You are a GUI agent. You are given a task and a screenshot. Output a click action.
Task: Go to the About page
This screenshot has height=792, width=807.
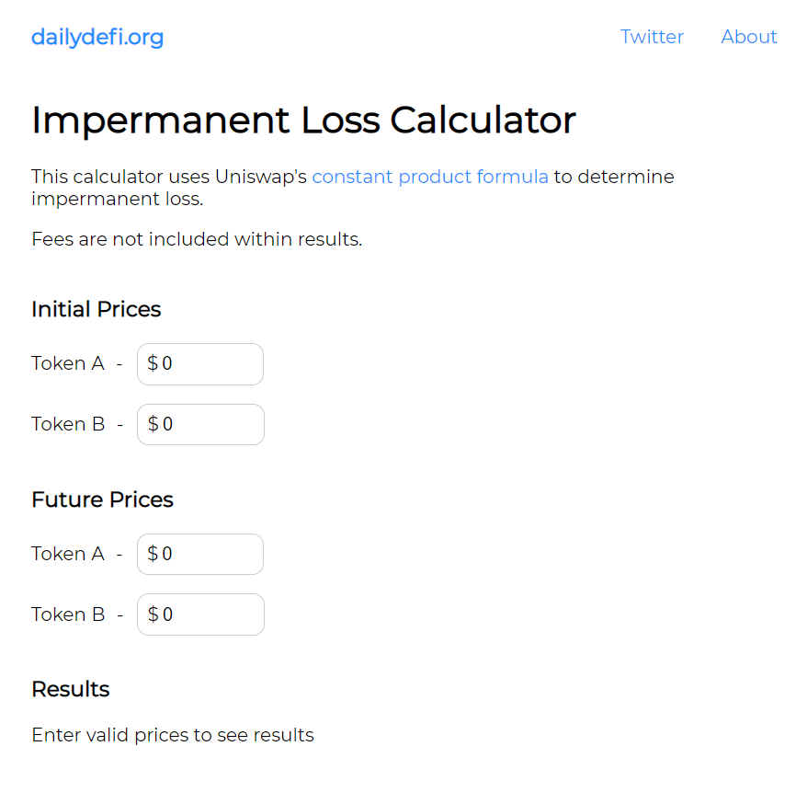tap(748, 37)
